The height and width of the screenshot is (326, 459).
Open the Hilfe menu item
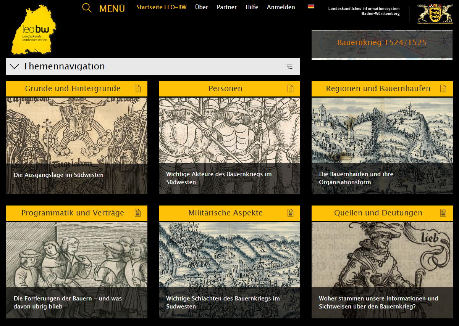(252, 7)
